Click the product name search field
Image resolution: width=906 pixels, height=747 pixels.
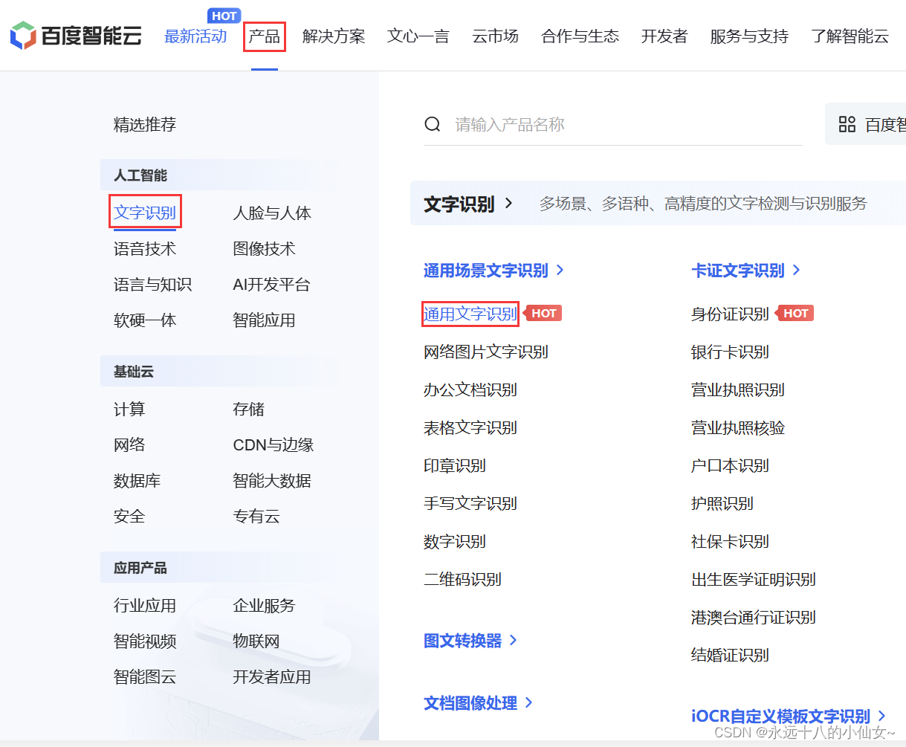coord(613,124)
